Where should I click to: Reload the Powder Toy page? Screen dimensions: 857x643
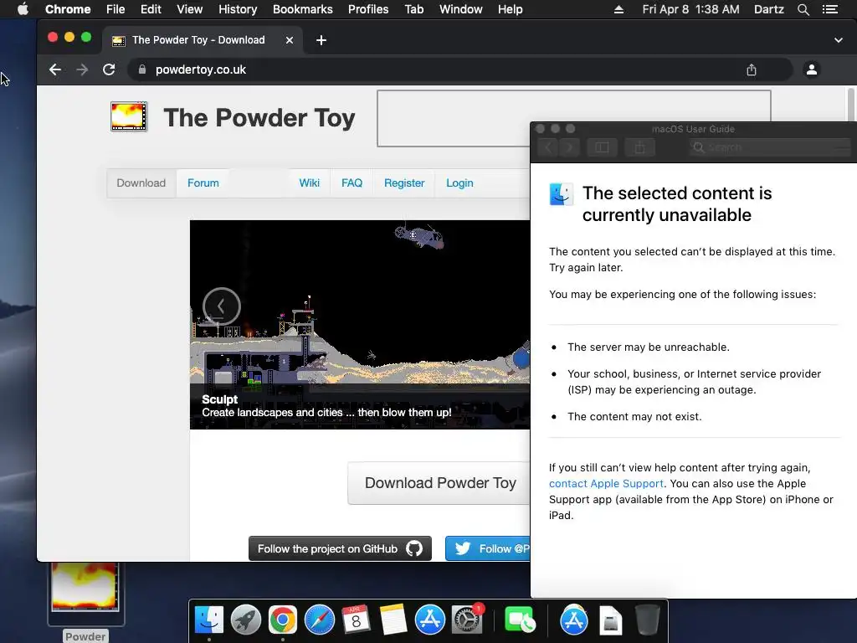point(109,69)
